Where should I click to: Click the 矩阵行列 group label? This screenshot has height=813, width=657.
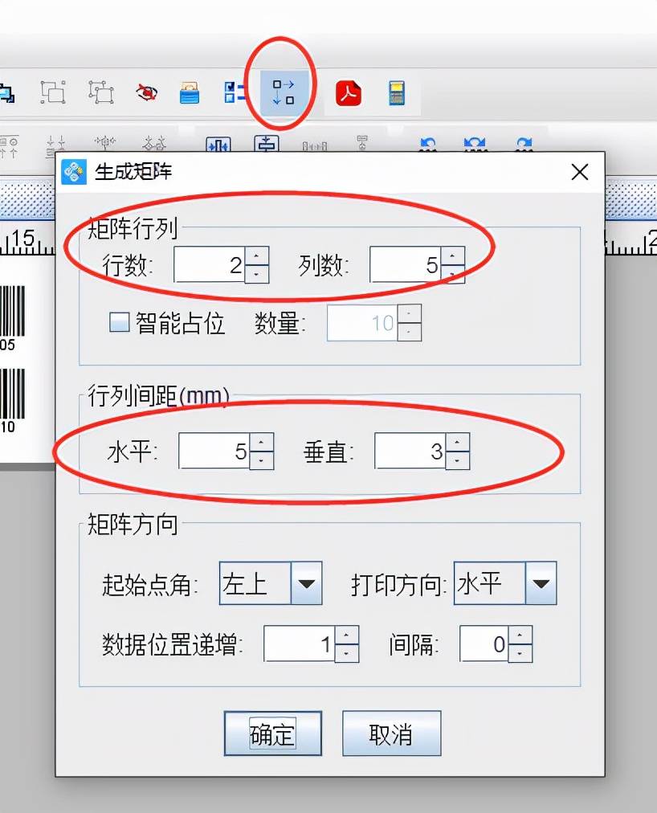133,228
